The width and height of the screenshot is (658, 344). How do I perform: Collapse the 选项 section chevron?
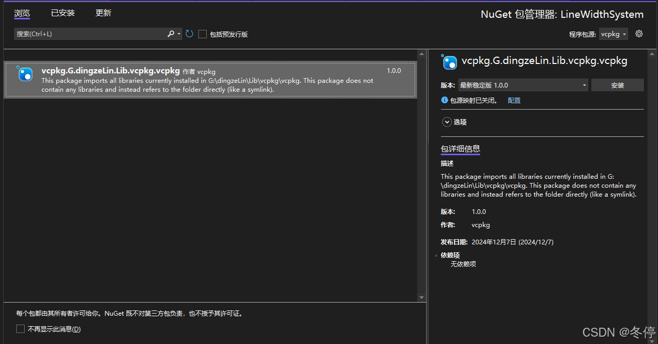[x=446, y=122]
